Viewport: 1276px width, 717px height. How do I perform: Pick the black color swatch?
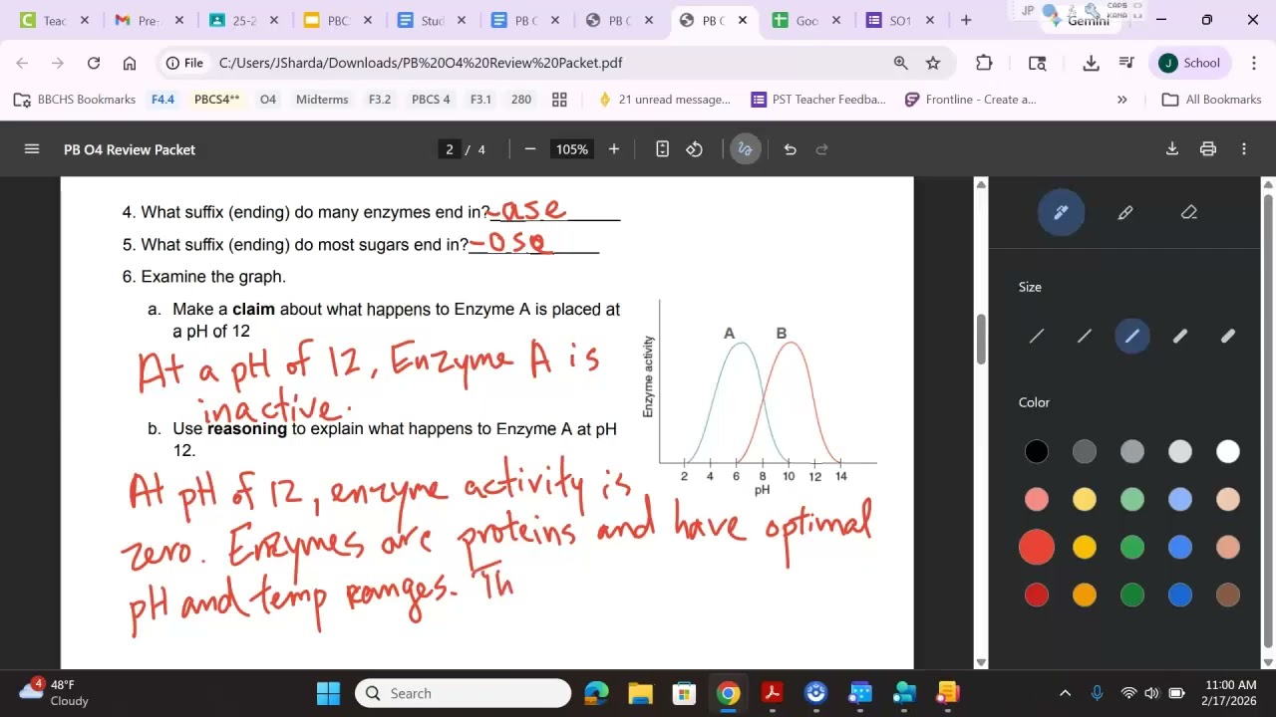tap(1037, 452)
